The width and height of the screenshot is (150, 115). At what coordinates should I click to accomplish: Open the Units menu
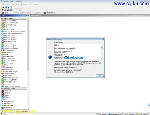(x=18, y=4)
